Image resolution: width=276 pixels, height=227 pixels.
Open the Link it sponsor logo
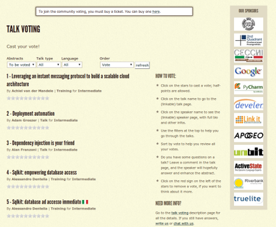[248, 120]
